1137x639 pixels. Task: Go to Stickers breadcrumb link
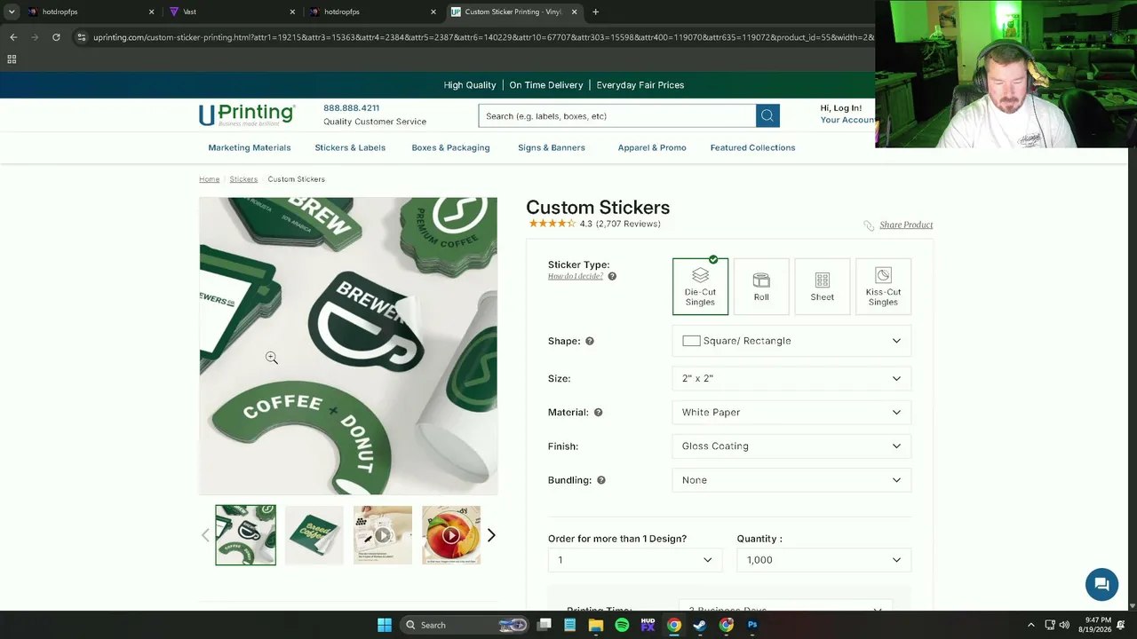[243, 179]
